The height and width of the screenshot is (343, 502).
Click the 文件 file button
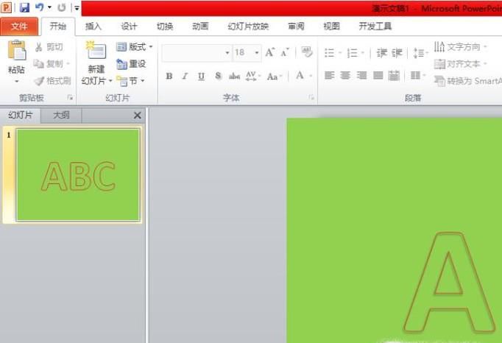(x=19, y=26)
